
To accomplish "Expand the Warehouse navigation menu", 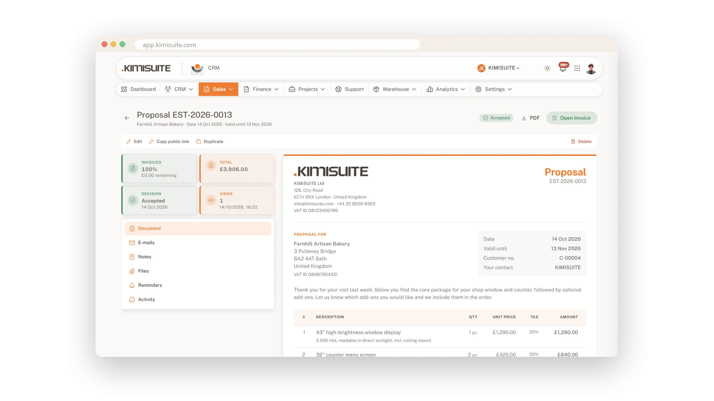I will tap(395, 89).
